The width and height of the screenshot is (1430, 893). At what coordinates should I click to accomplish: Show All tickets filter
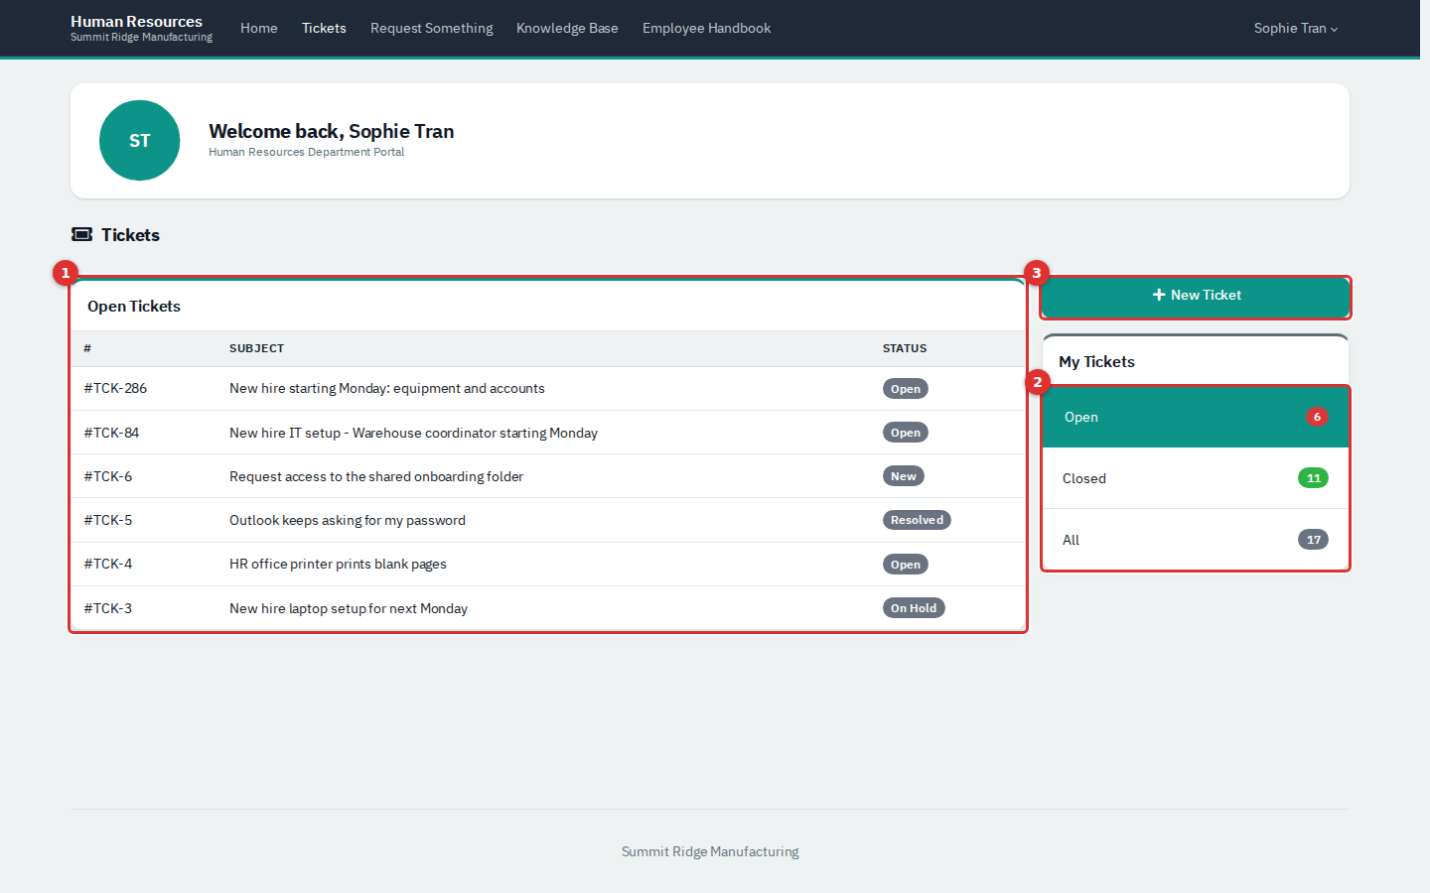[1196, 540]
